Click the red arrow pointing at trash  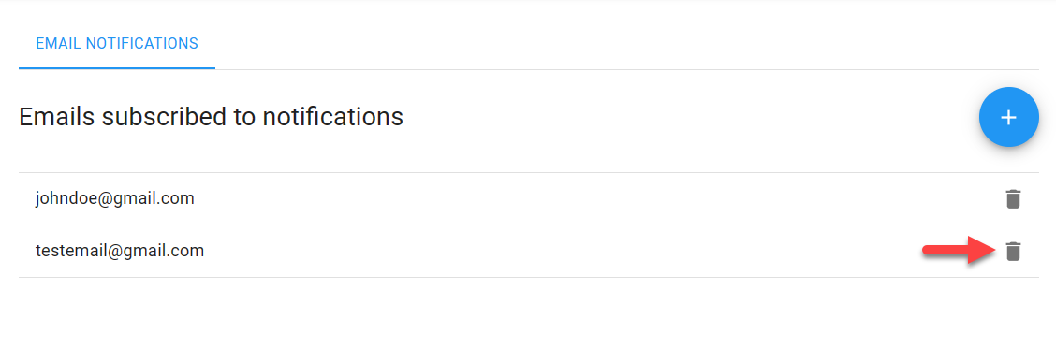click(959, 251)
